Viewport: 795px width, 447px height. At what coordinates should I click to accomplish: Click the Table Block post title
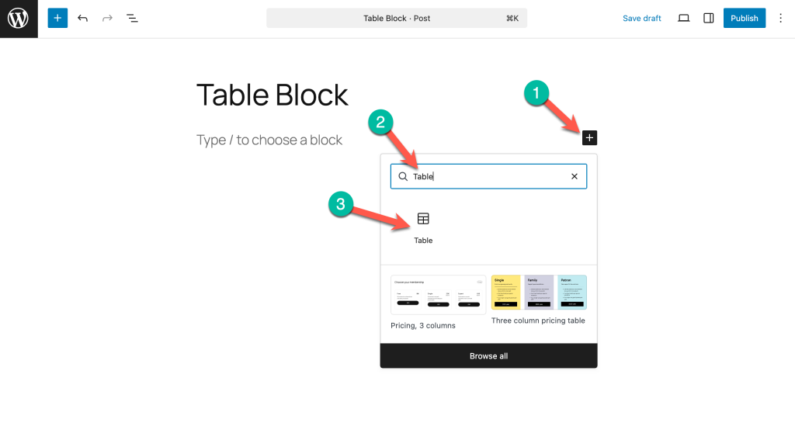coord(273,95)
